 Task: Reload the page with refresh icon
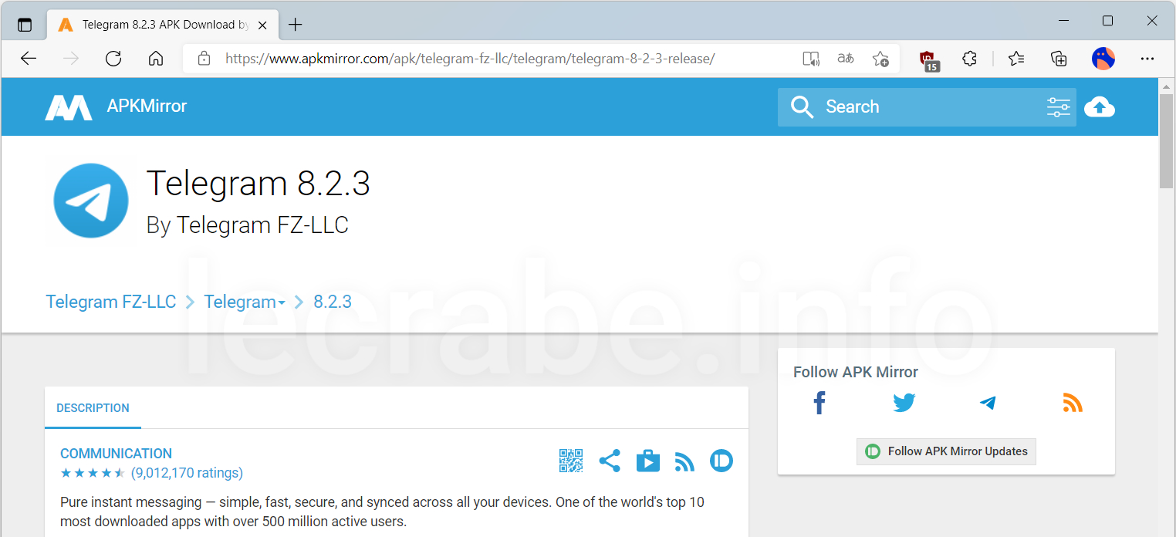(x=113, y=59)
